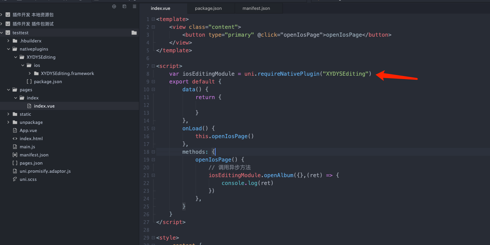Click requireNativePlugin in line 8
The height and width of the screenshot is (245, 490).
289,74
